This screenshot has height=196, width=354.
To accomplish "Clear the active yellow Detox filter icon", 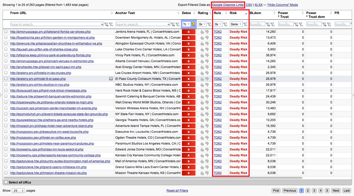I will 193,24.
